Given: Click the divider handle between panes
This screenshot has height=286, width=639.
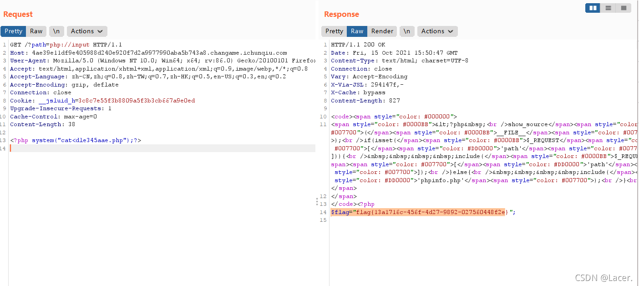Looking at the screenshot, I should (x=317, y=202).
